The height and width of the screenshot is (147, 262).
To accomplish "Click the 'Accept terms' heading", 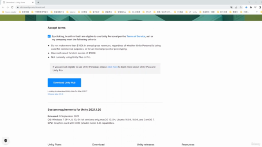I will click(x=56, y=28).
